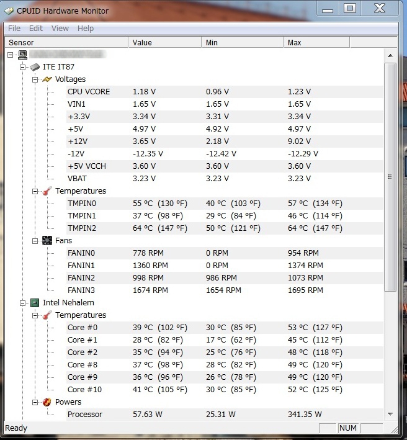Close the Hardware Monitor window
The image size is (407, 440).
[380, 8]
